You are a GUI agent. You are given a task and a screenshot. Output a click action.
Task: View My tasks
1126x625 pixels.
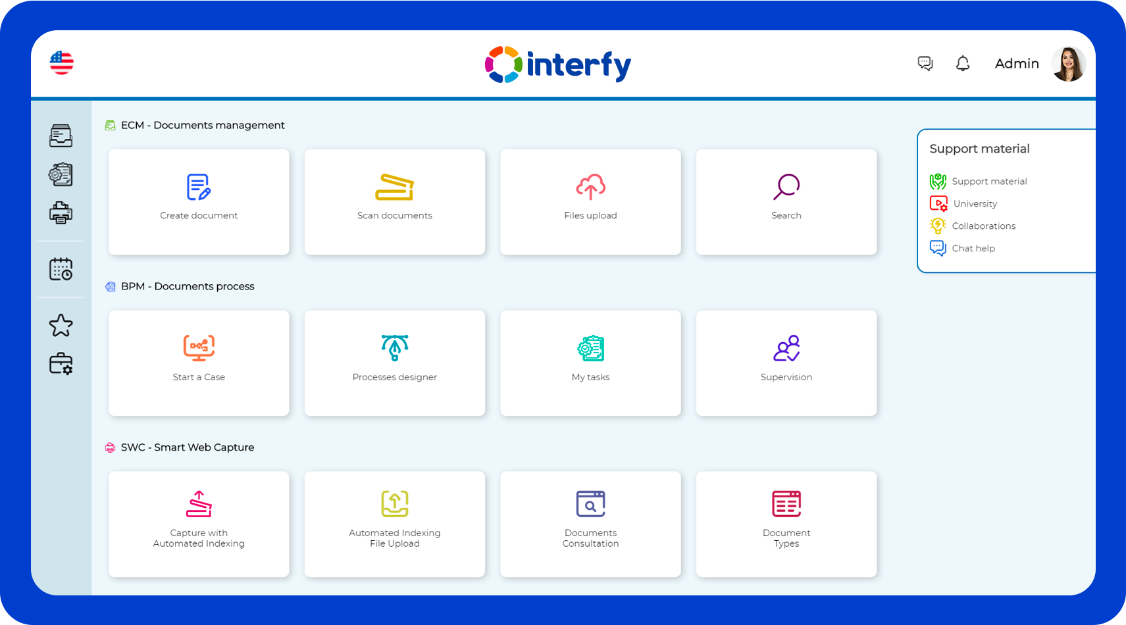[x=590, y=362]
